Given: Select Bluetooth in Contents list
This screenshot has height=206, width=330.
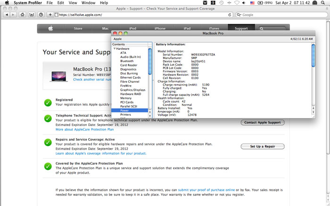Looking at the screenshot, I should click(x=127, y=61).
